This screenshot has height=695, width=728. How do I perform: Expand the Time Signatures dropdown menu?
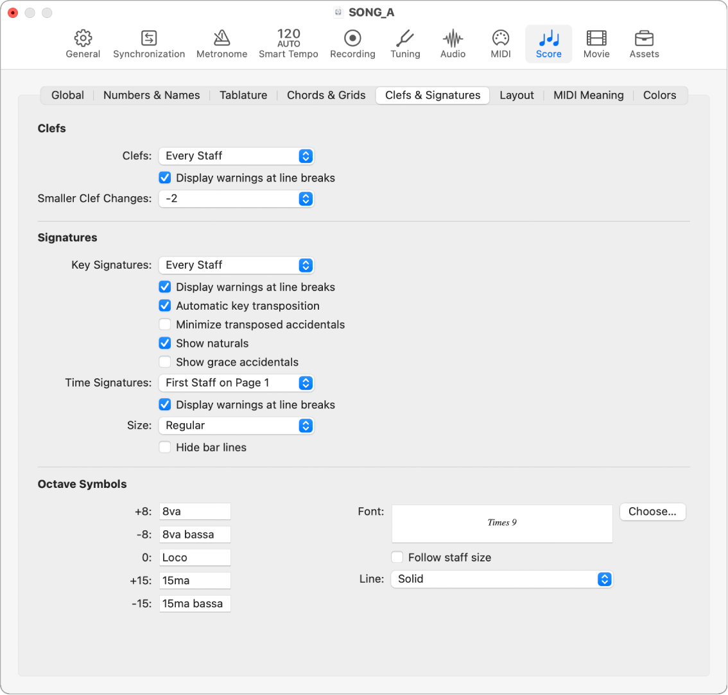pyautogui.click(x=236, y=383)
